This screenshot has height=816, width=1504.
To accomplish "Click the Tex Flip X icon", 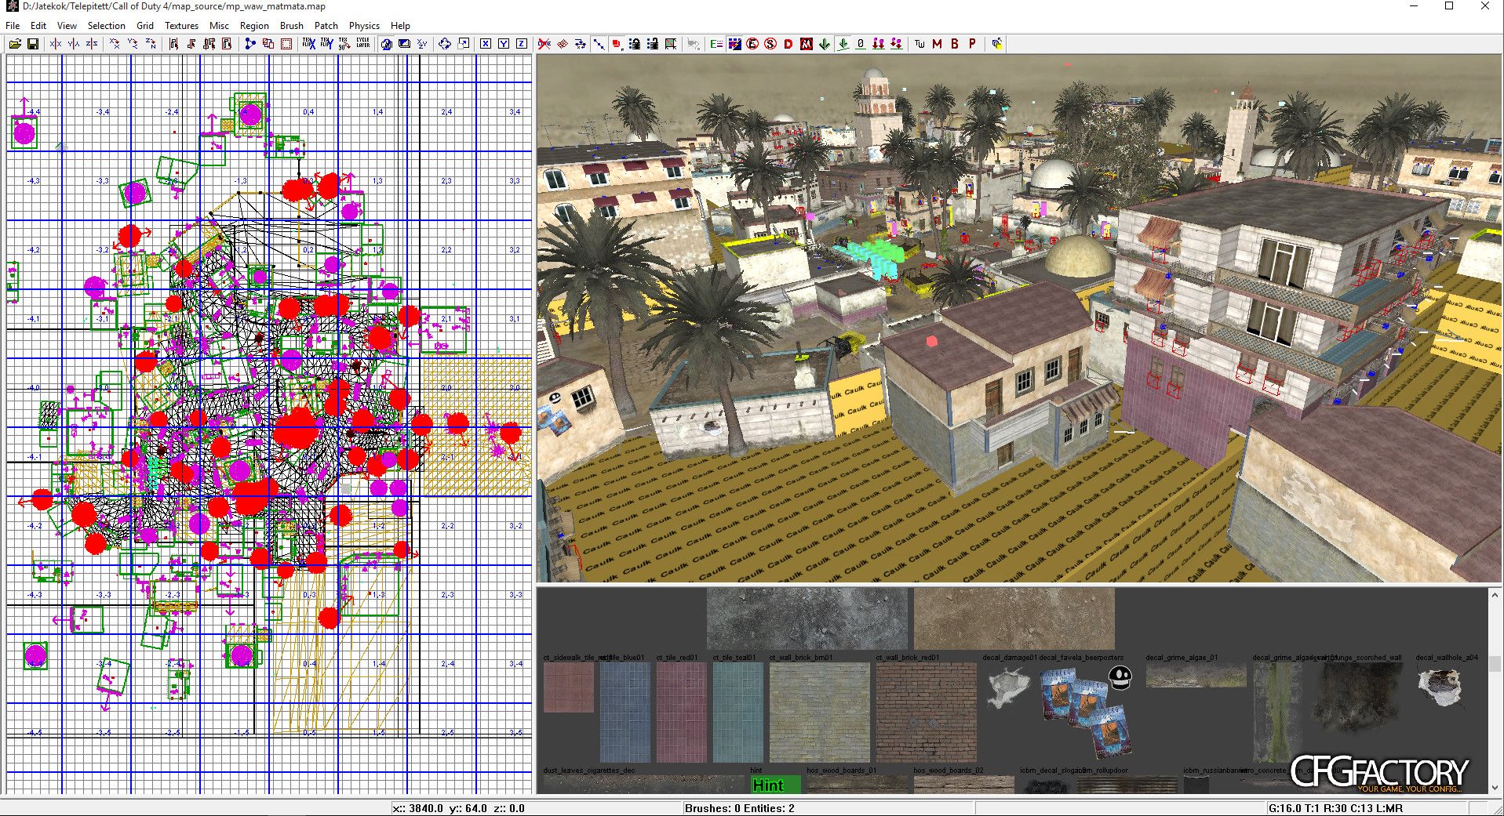I will pyautogui.click(x=308, y=44).
